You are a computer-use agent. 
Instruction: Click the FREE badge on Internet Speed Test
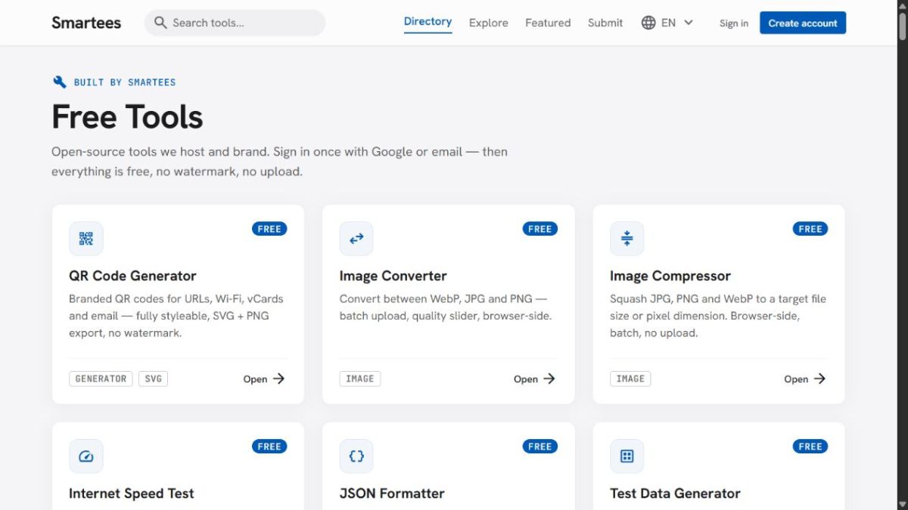pos(269,447)
